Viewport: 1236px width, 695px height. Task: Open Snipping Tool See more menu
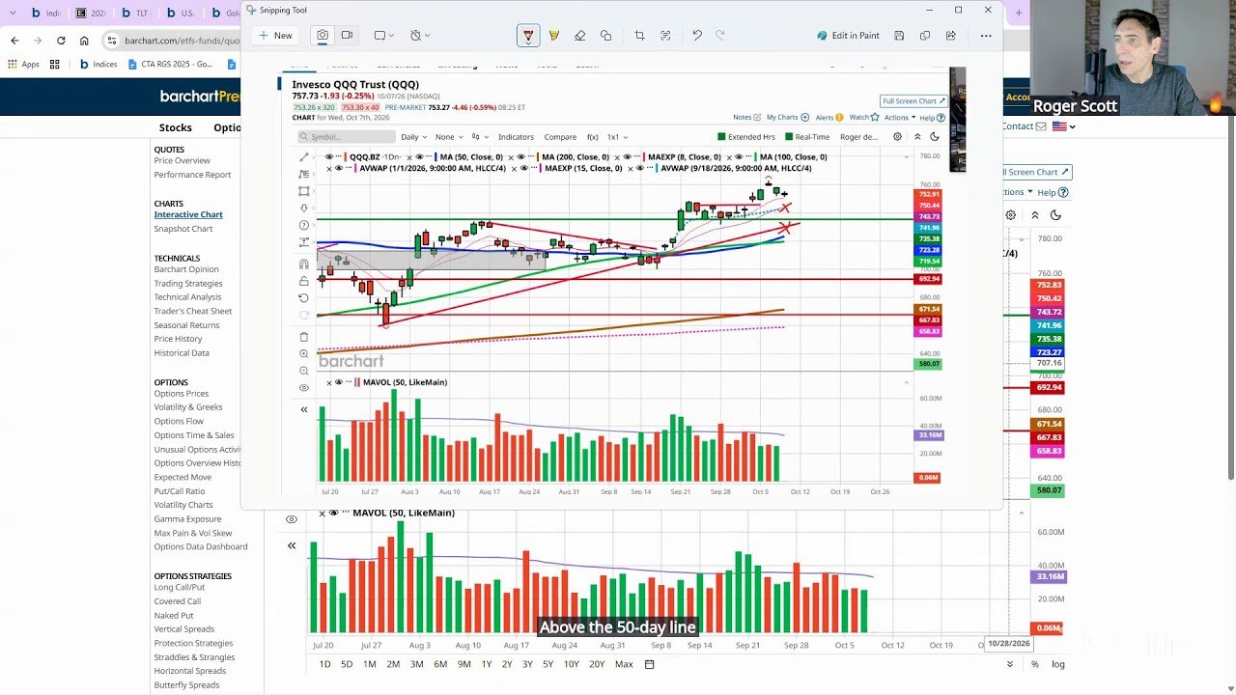pyautogui.click(x=986, y=36)
